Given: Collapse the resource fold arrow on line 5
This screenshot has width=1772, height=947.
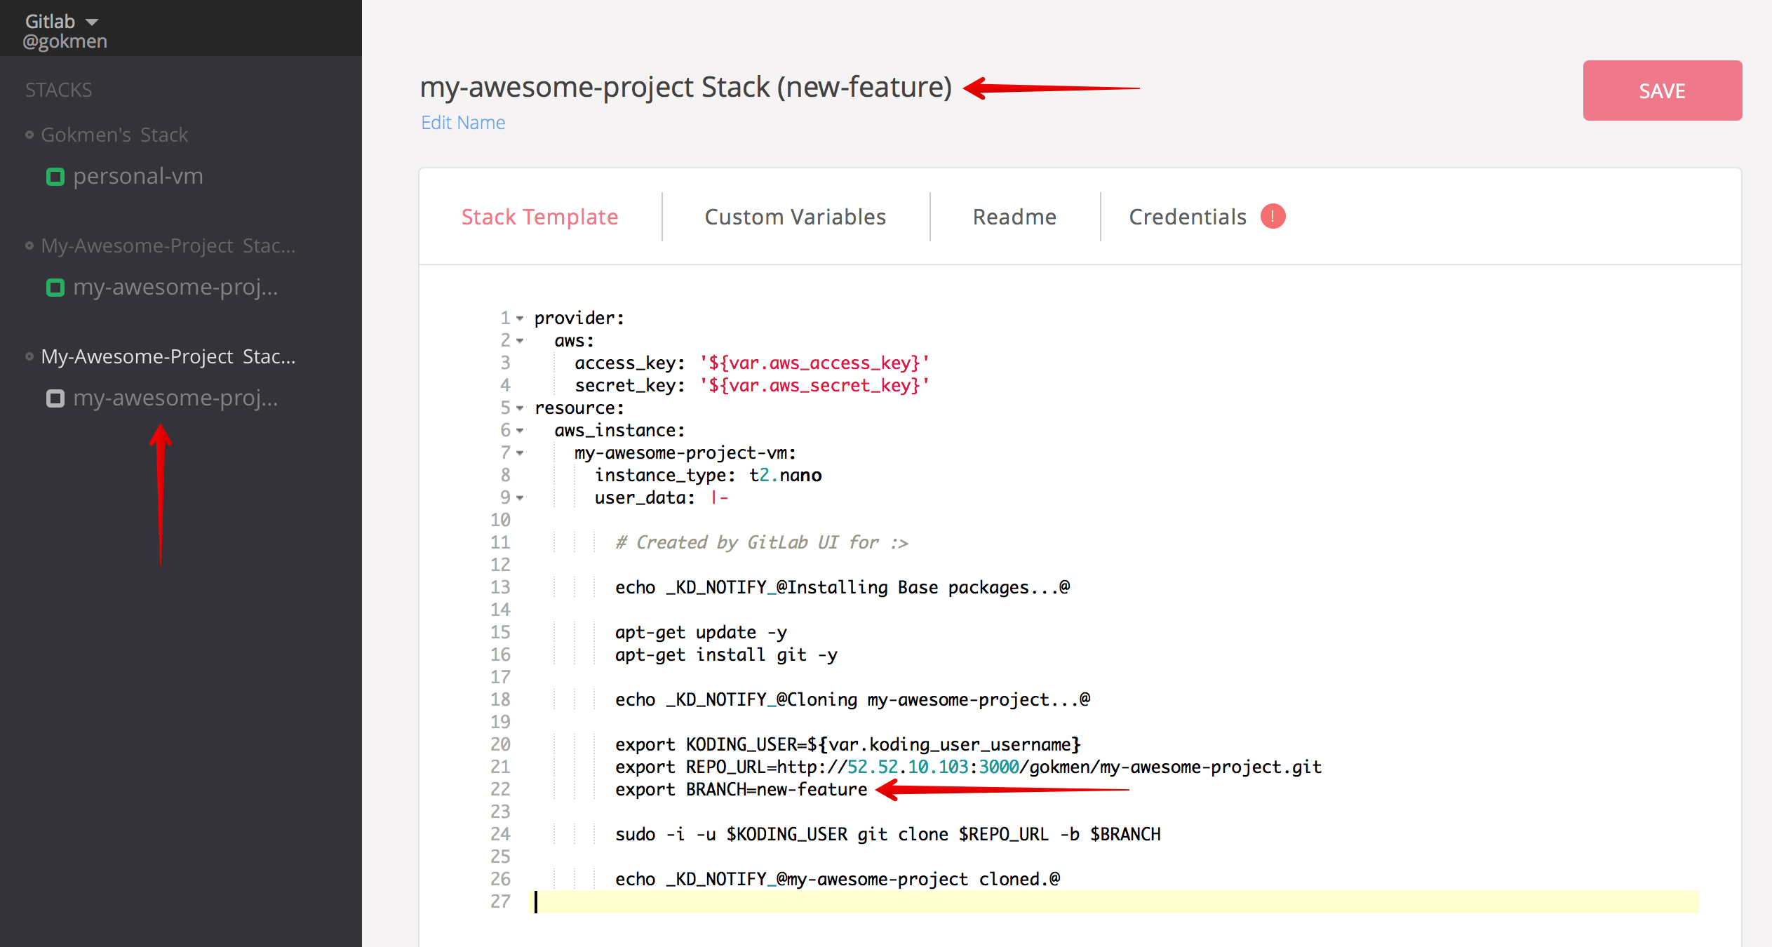Looking at the screenshot, I should [520, 408].
